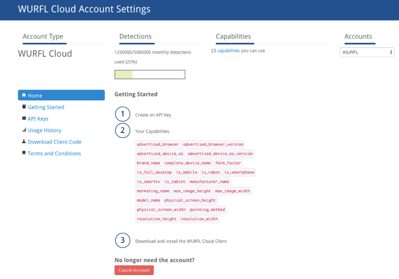
Task: Follow the capabilities link
Action: tap(228, 51)
